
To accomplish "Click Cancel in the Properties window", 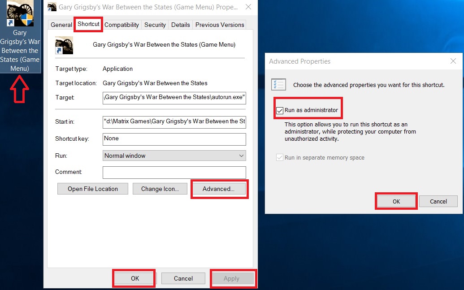I will 183,278.
